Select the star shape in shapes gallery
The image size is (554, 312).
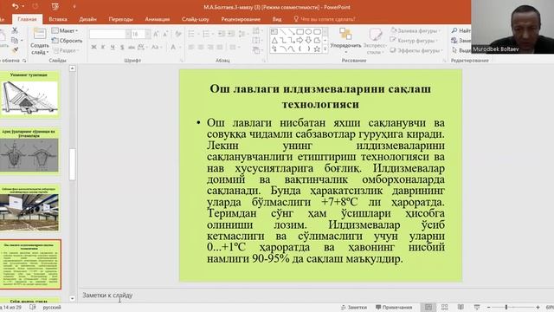tap(317, 49)
